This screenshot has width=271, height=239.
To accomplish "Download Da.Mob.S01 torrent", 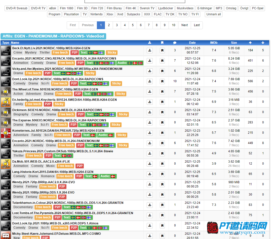I will [x=150, y=164].
